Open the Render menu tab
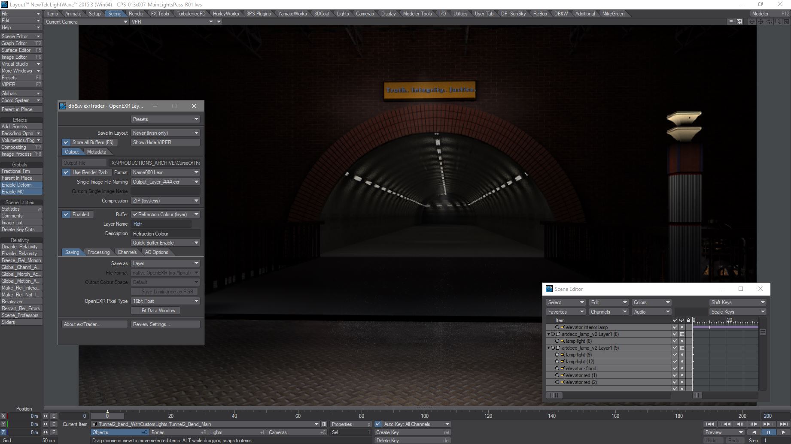The image size is (791, 444). tap(136, 14)
